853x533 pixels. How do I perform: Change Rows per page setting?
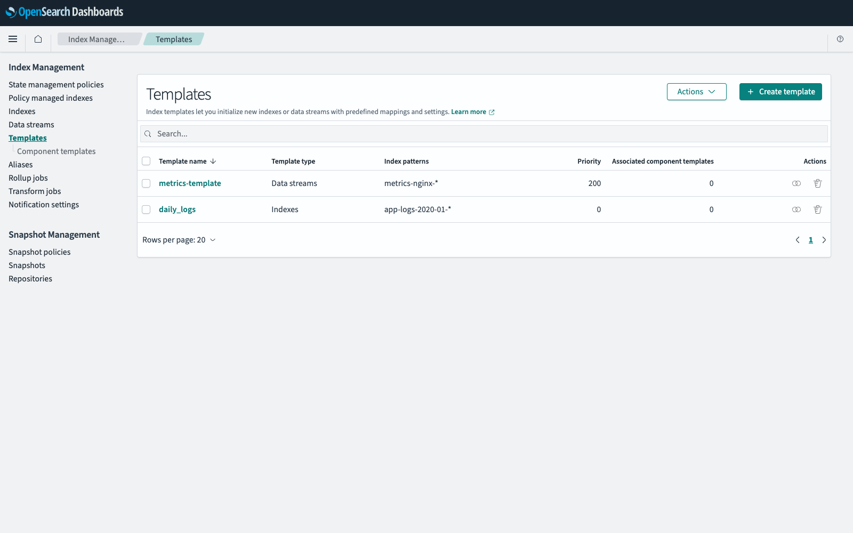(x=179, y=240)
